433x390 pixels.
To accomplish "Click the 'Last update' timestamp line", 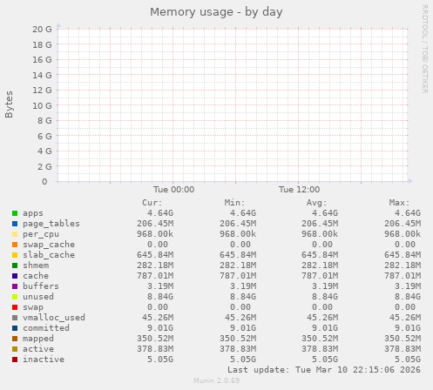I will (324, 370).
